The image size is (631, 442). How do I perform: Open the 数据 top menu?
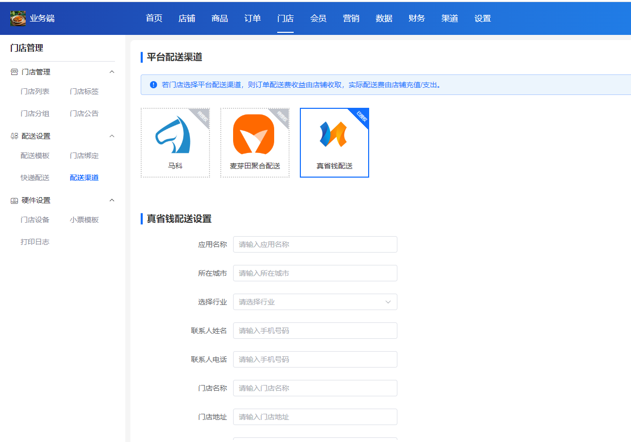[x=384, y=18]
